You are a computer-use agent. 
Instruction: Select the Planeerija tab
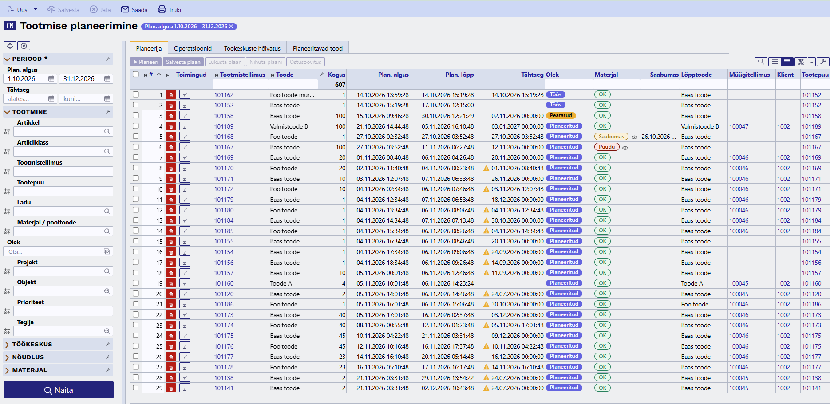coord(149,48)
